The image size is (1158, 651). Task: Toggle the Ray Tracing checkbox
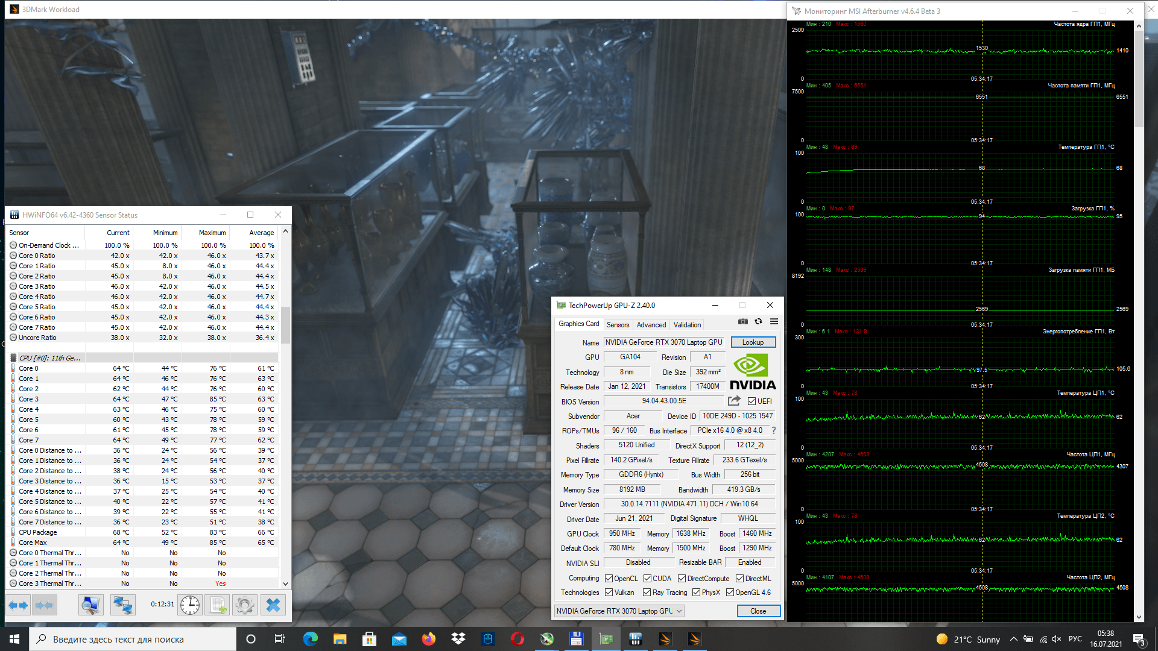click(x=647, y=593)
